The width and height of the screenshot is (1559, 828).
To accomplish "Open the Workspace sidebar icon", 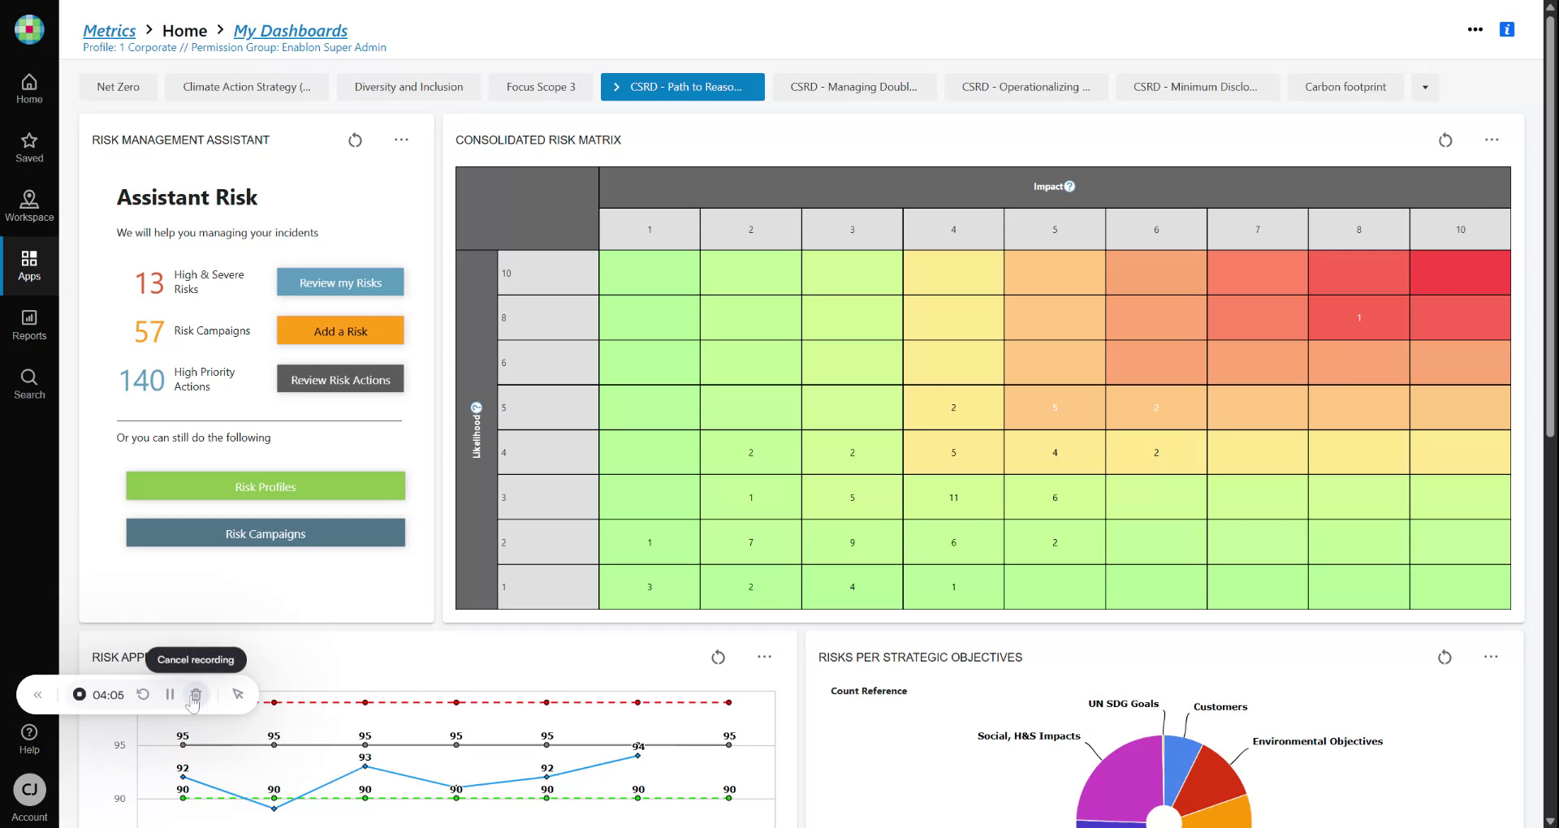I will (x=29, y=205).
